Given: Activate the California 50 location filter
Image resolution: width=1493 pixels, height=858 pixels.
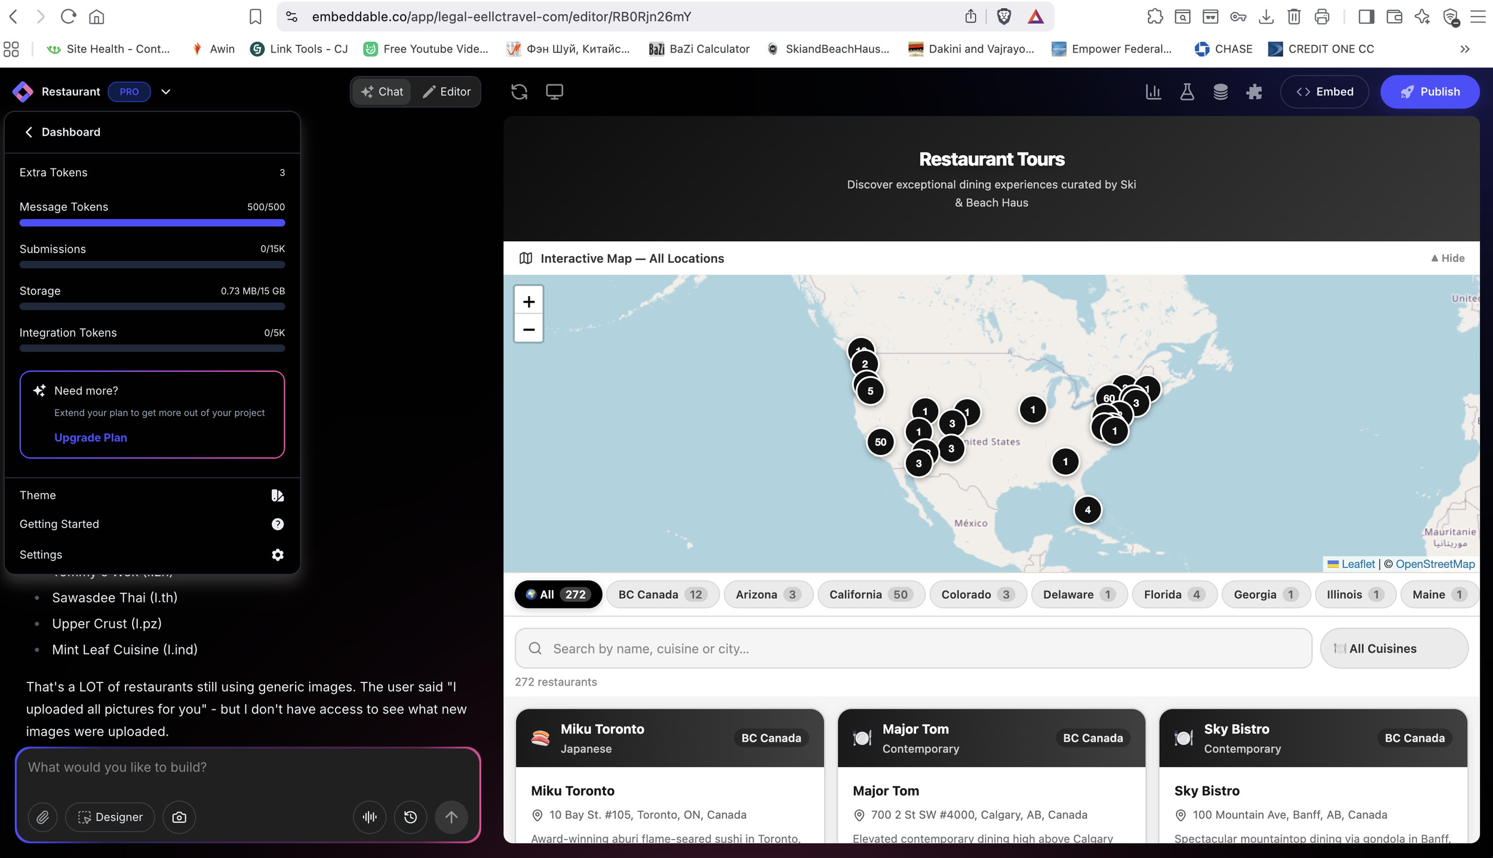Looking at the screenshot, I should pyautogui.click(x=871, y=594).
